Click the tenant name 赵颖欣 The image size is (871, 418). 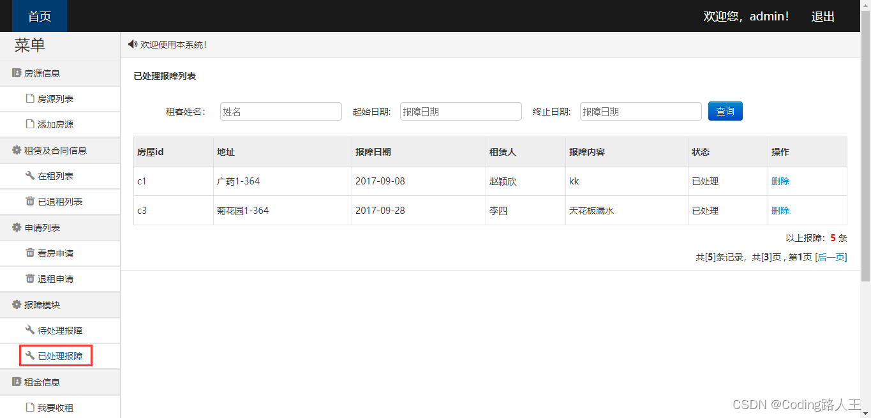(503, 181)
